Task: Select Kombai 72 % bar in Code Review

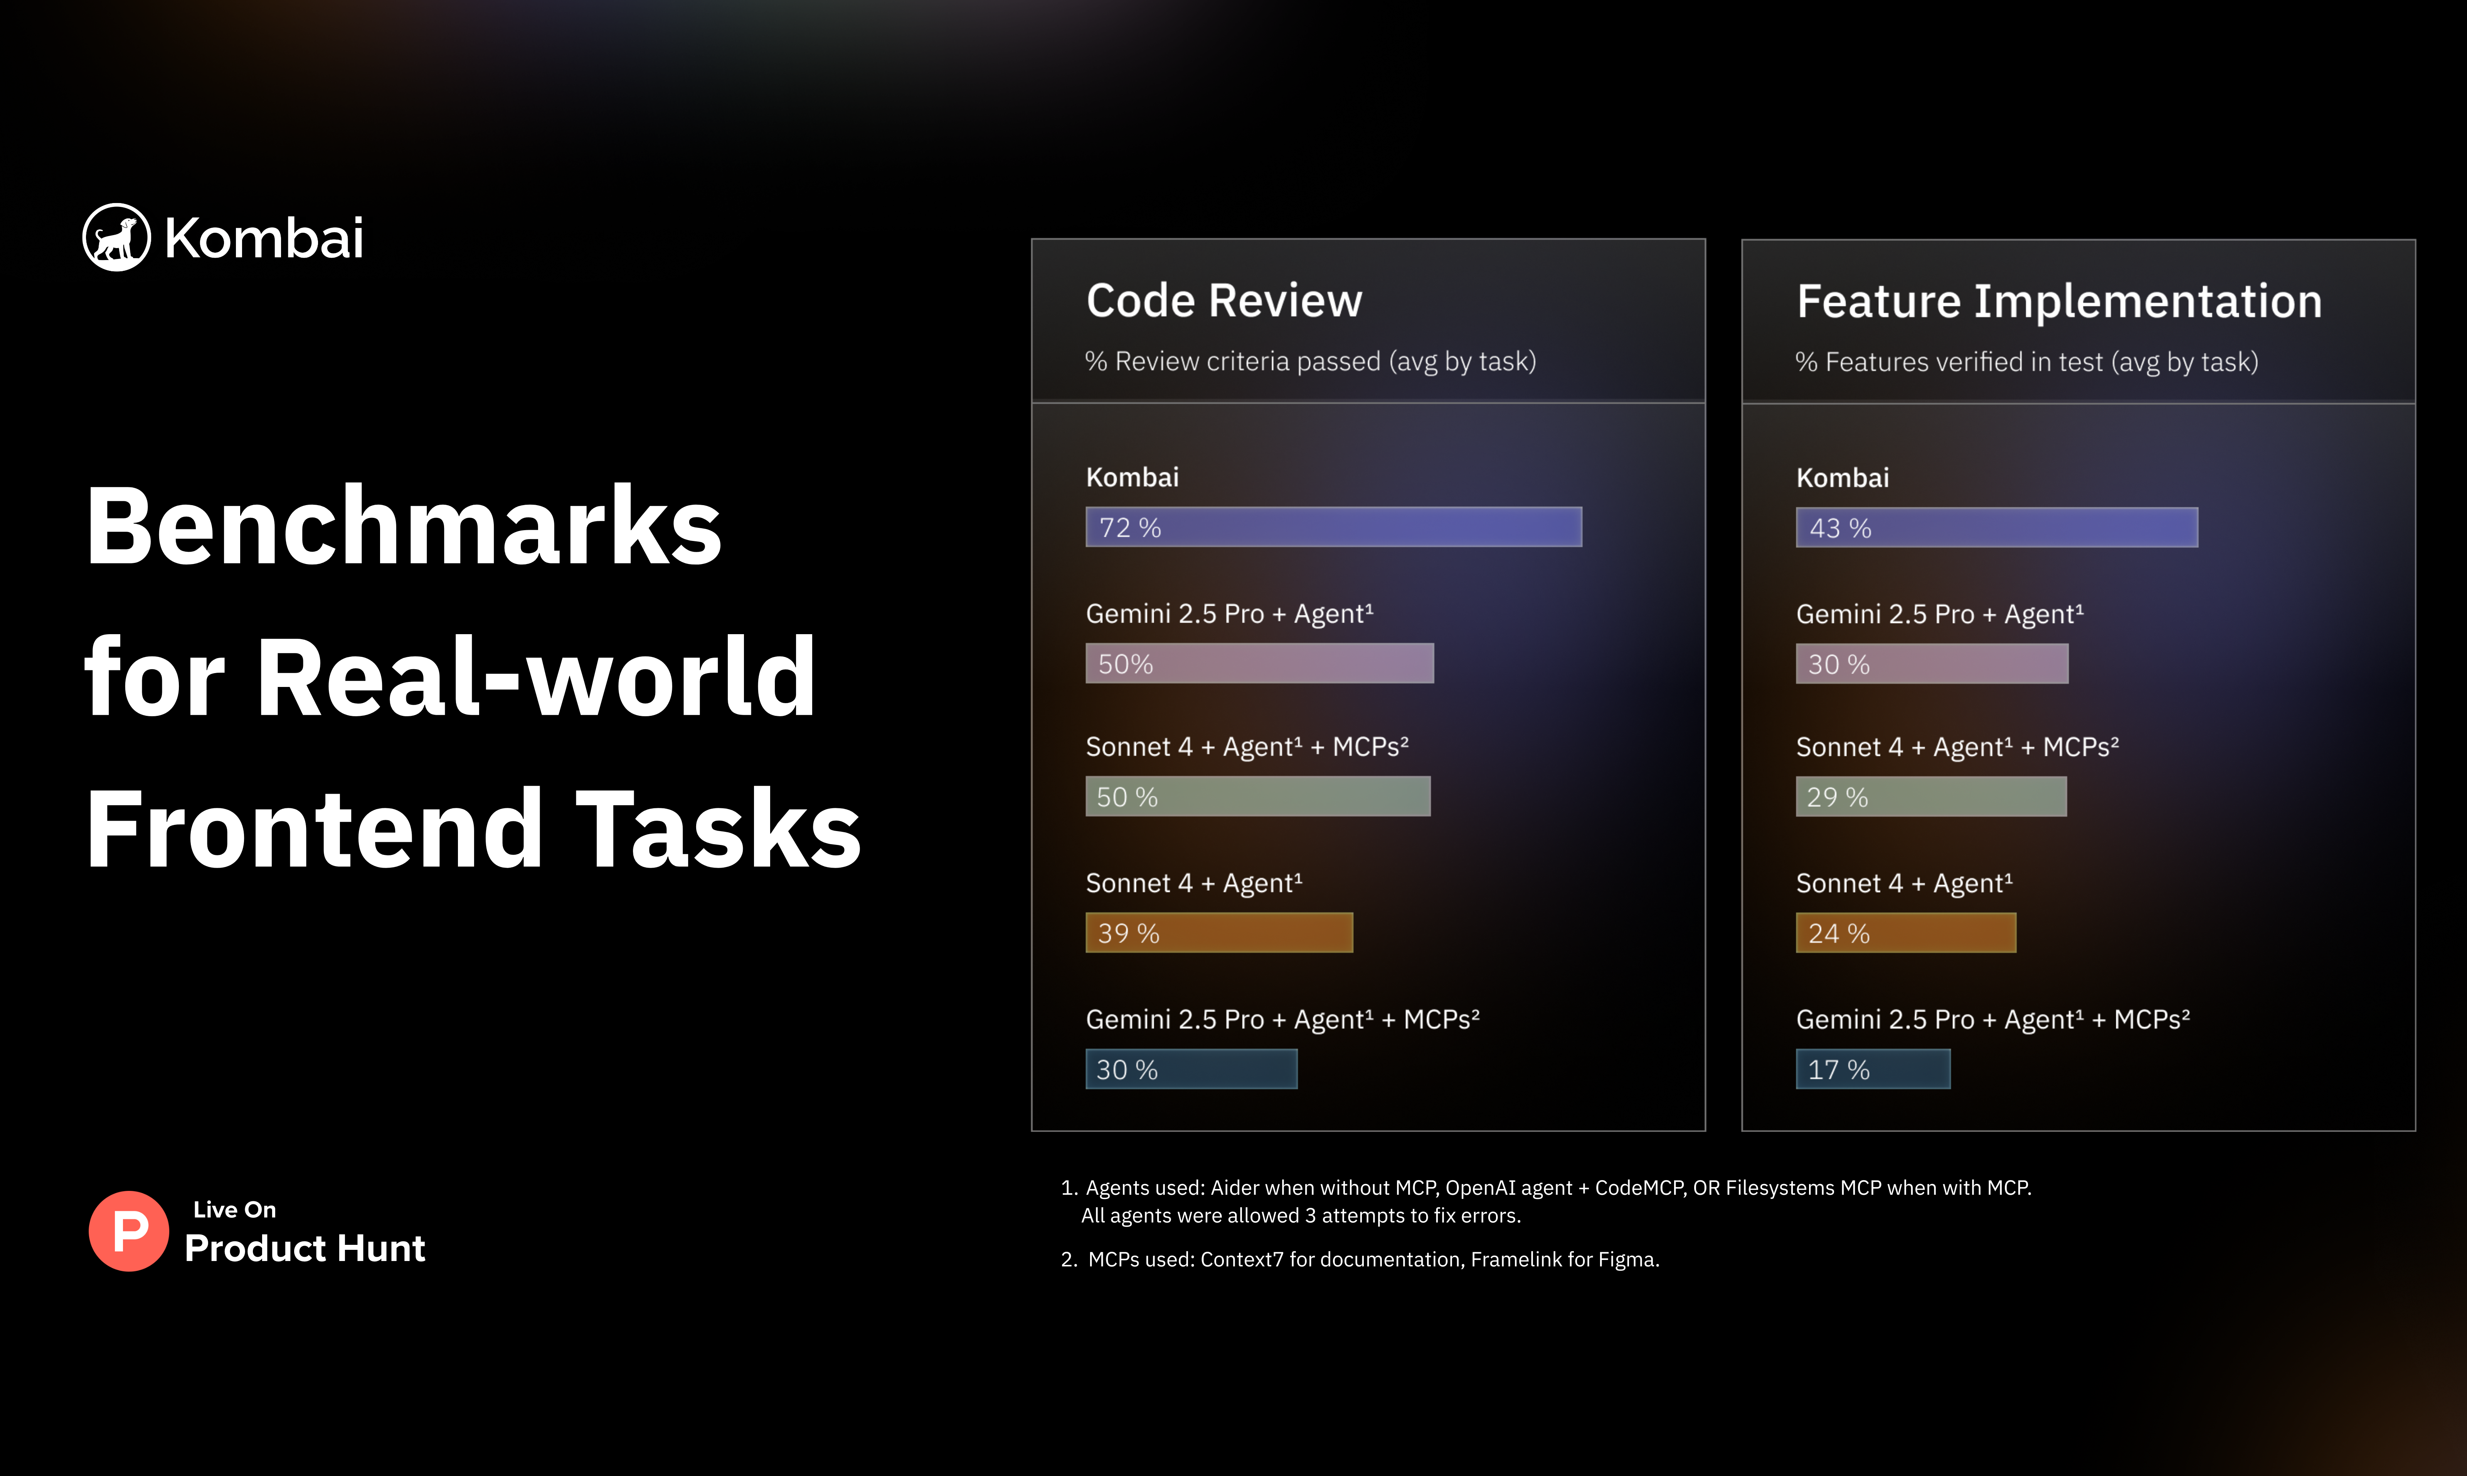Action: coord(1333,527)
